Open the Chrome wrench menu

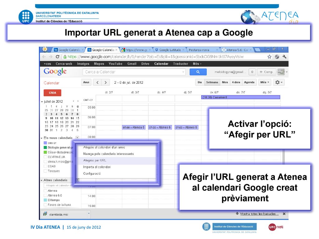pyautogui.click(x=284, y=57)
